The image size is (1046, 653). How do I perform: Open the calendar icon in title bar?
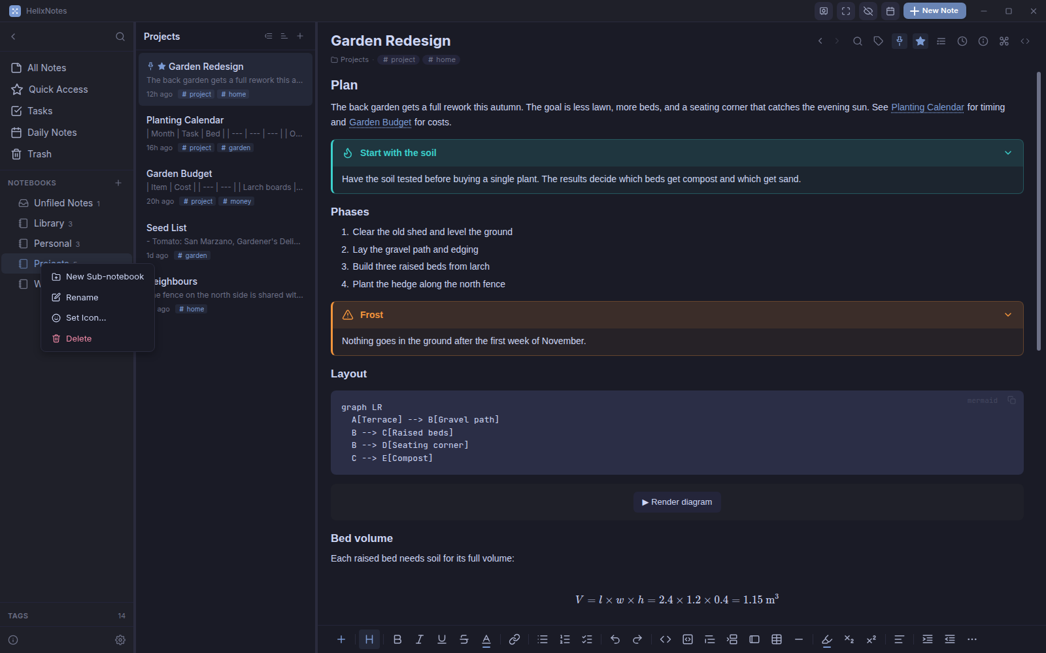click(x=890, y=11)
